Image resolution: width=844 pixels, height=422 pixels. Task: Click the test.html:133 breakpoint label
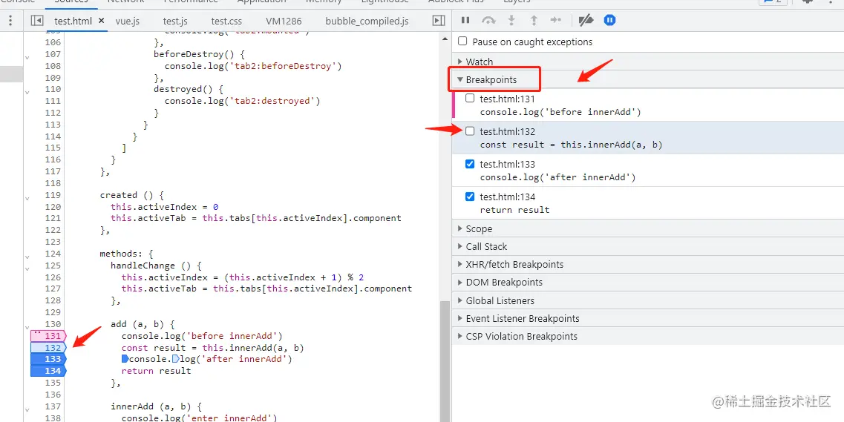(508, 164)
